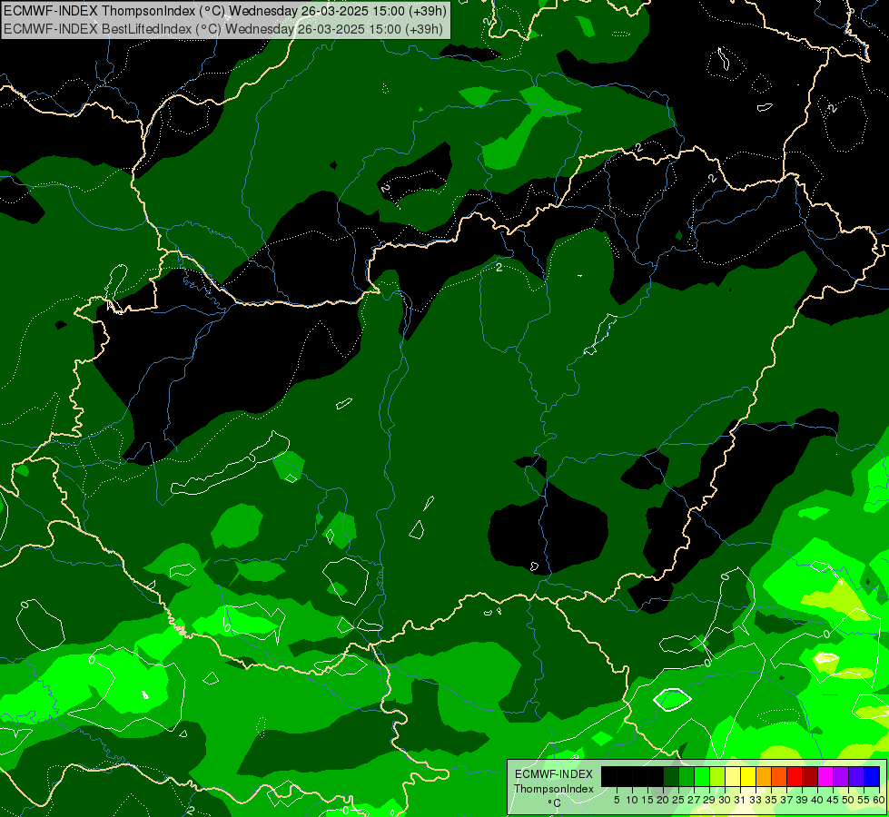Select the indigo 50–55 legend swatch
Image resolution: width=889 pixels, height=817 pixels.
(x=856, y=776)
